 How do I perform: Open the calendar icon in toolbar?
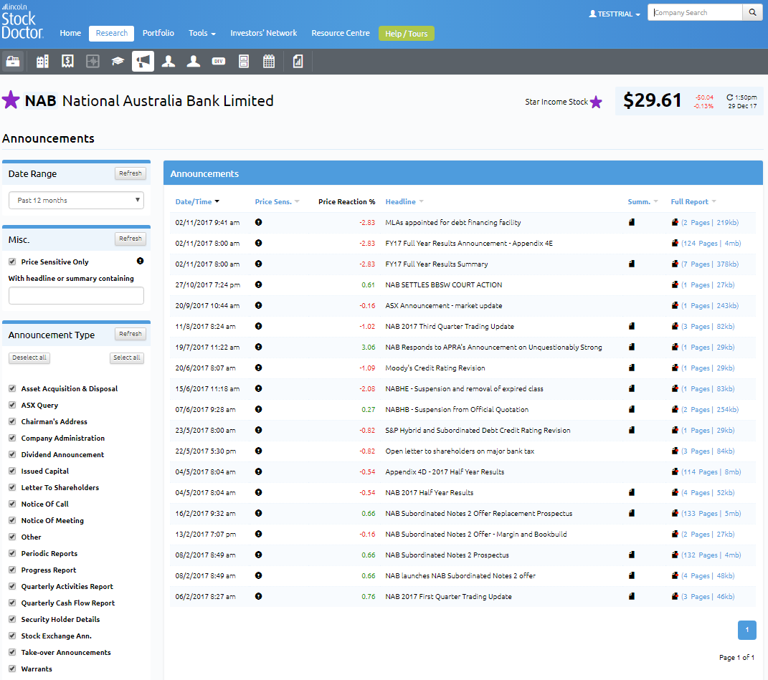point(269,61)
